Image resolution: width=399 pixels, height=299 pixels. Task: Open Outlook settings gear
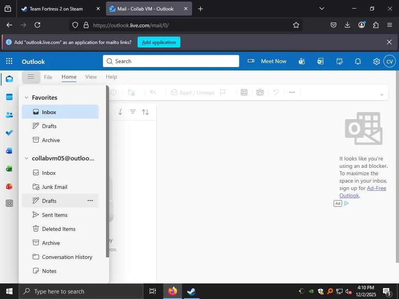pos(377,61)
